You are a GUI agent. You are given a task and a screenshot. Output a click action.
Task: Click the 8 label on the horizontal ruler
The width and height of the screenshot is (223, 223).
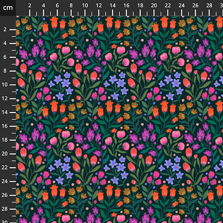tap(71, 6)
